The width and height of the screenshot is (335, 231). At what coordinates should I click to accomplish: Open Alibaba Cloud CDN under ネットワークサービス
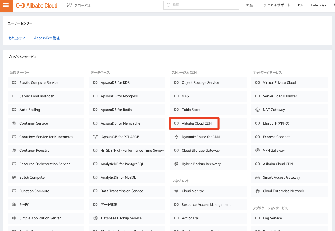pos(290,164)
